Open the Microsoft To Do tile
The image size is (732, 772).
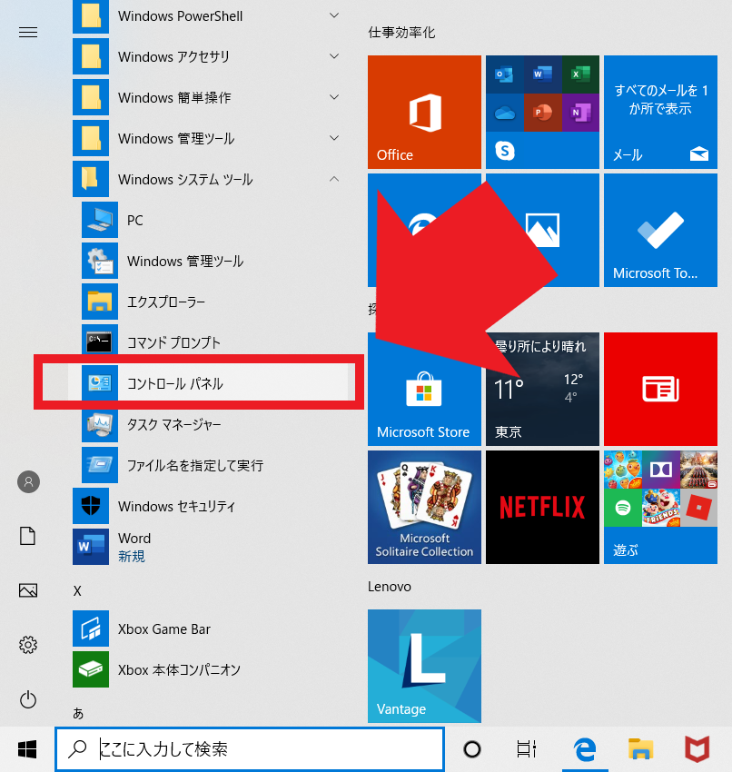tap(660, 230)
